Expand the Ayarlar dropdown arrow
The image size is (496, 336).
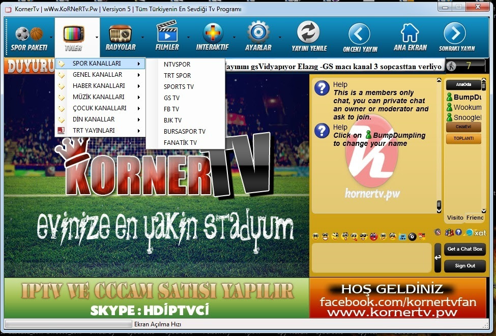tap(280, 37)
